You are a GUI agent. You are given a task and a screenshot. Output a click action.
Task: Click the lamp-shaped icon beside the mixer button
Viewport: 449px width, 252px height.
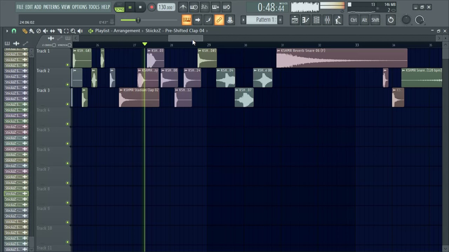tap(338, 20)
